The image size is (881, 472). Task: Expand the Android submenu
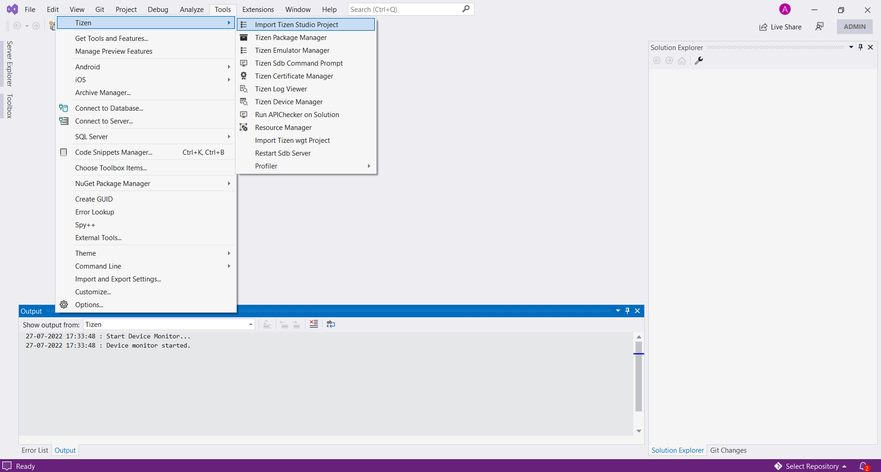88,67
